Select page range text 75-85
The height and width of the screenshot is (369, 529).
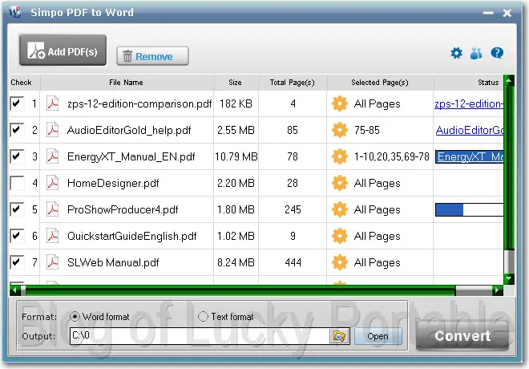tap(367, 130)
